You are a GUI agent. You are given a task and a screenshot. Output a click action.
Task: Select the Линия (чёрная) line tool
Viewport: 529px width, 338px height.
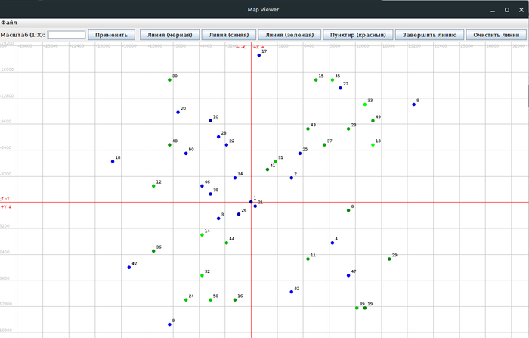coord(170,35)
